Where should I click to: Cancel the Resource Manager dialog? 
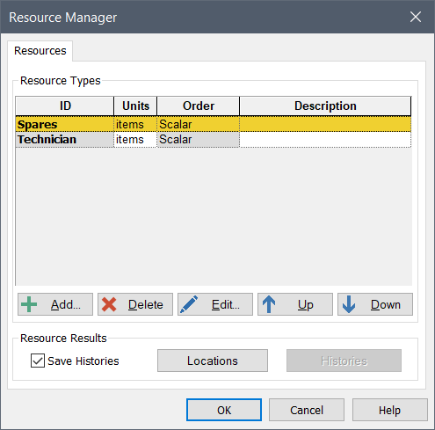coord(307,410)
